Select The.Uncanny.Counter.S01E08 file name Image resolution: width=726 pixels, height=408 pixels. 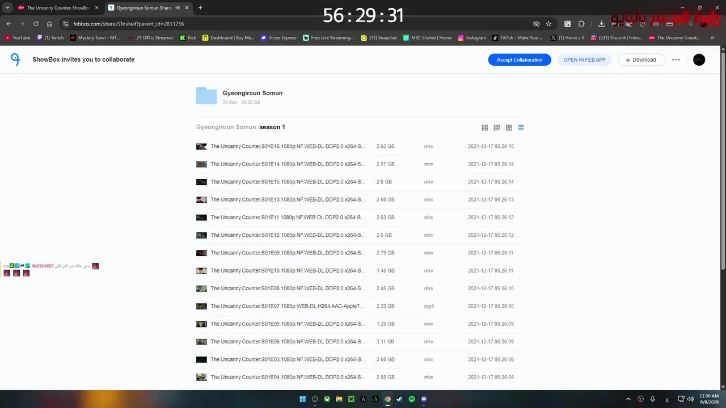[288, 288]
